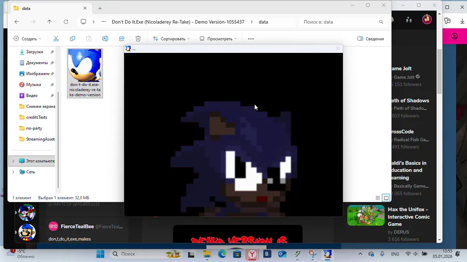467x262 pixels.
Task: Go up one folder level
Action: pyautogui.click(x=49, y=22)
